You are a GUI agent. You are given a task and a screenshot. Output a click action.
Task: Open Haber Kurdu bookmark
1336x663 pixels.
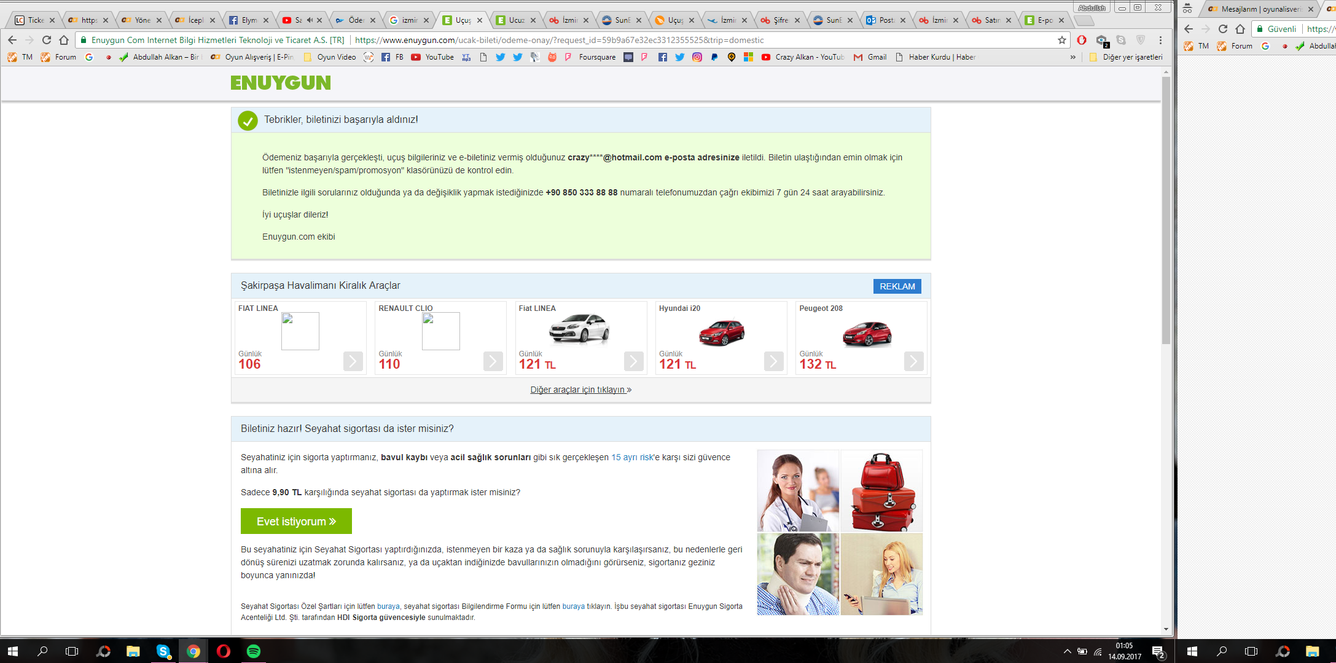[x=935, y=57]
